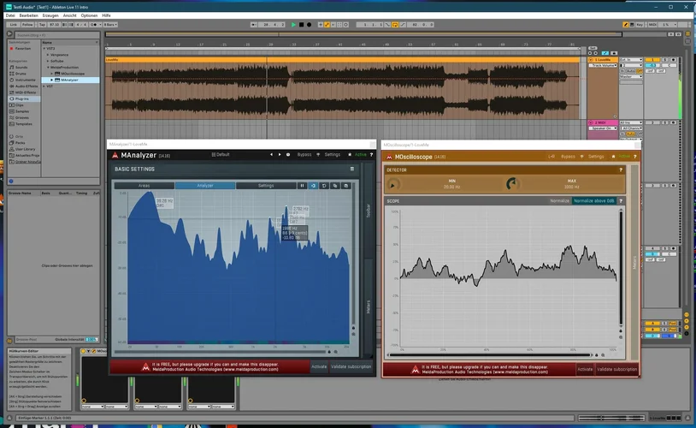Viewport: 696px width, 428px height.
Task: Open the Ansicht menu
Action: click(70, 15)
